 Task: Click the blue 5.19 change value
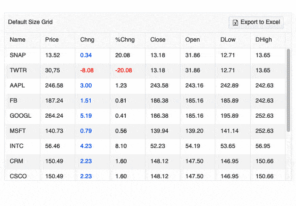click(86, 116)
